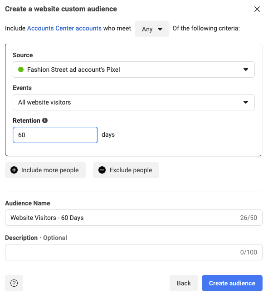This screenshot has width=268, height=294.
Task: Click the Include more people button
Action: pos(45,170)
